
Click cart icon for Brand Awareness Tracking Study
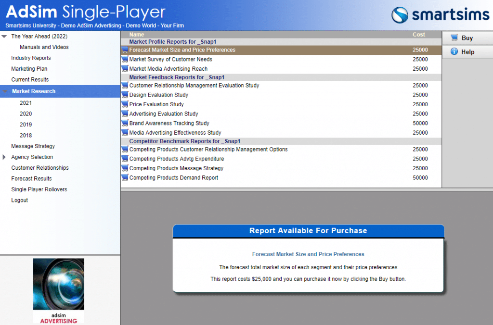(125, 124)
